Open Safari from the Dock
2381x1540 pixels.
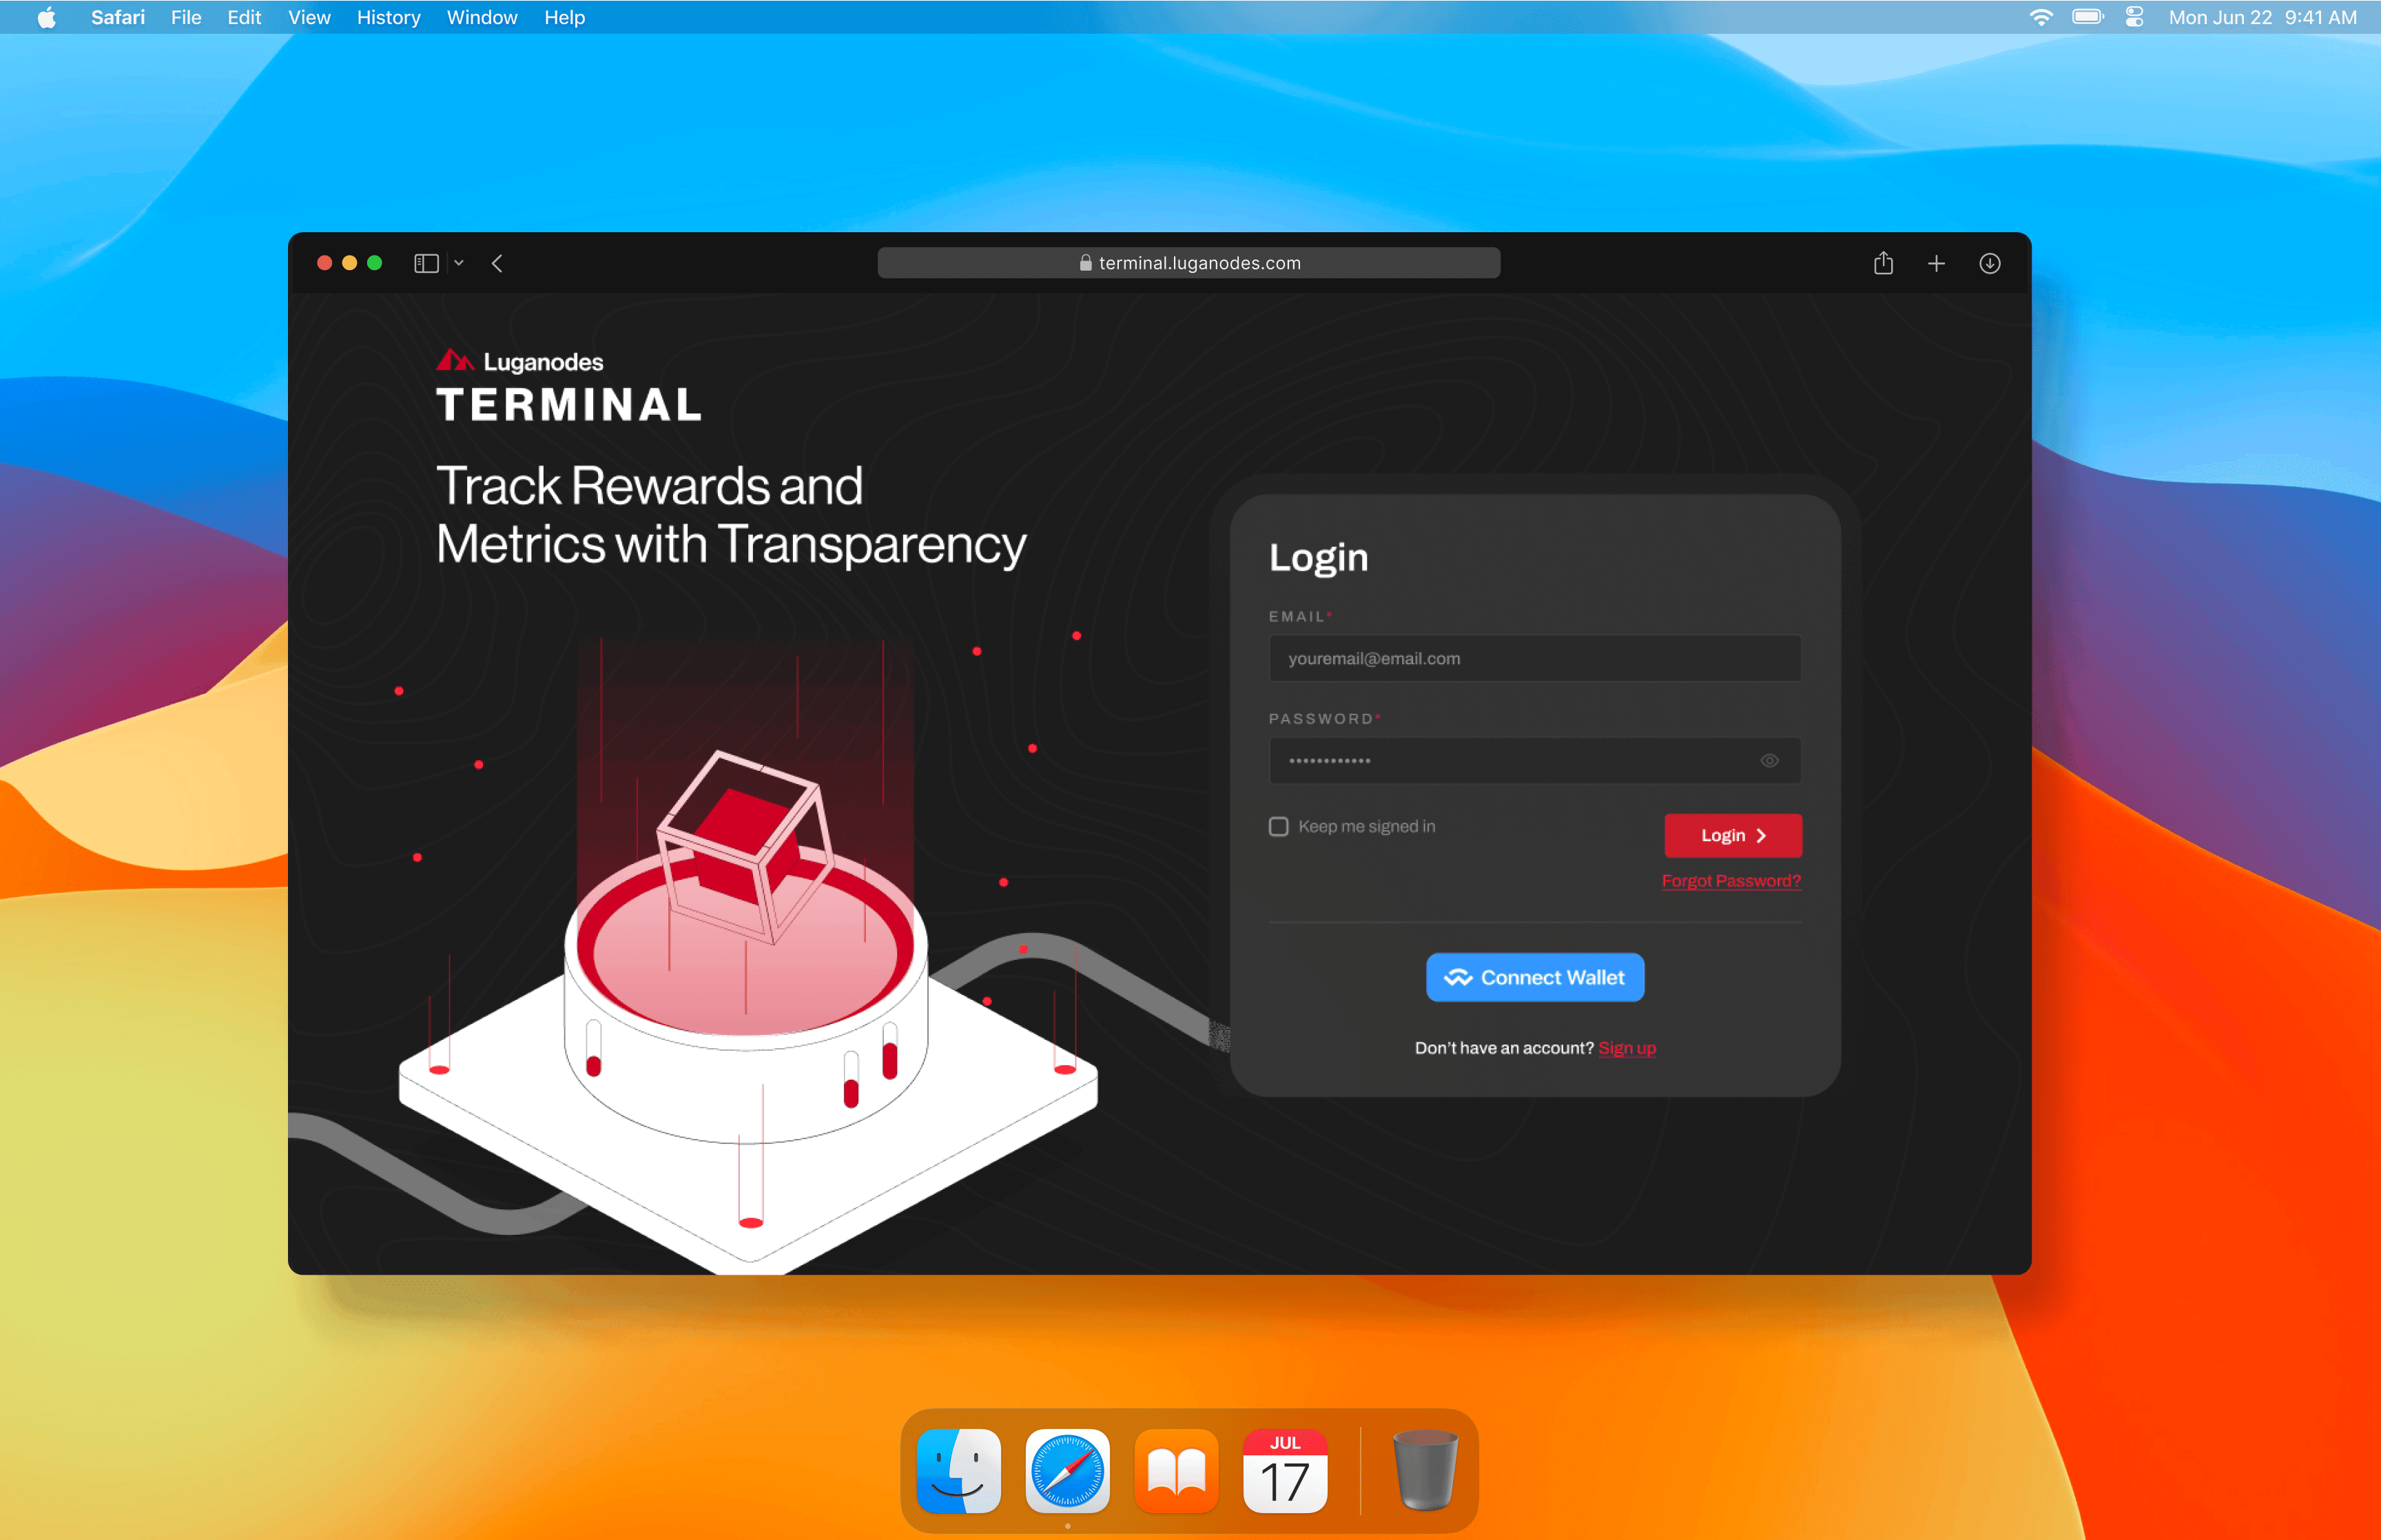(x=1068, y=1471)
